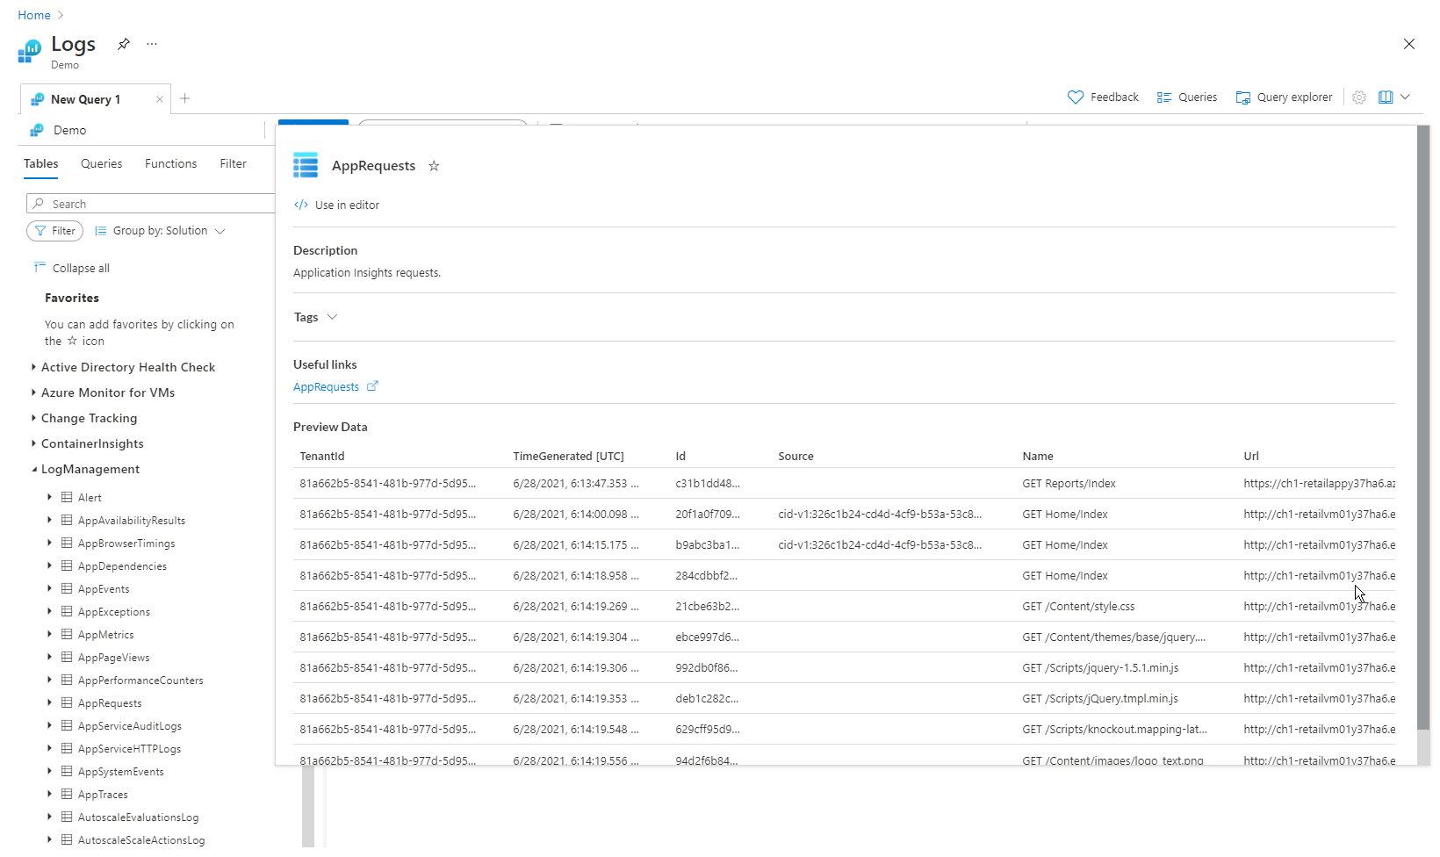The image size is (1440, 857).
Task: Pin the Logs blade to dashboard
Action: click(124, 44)
